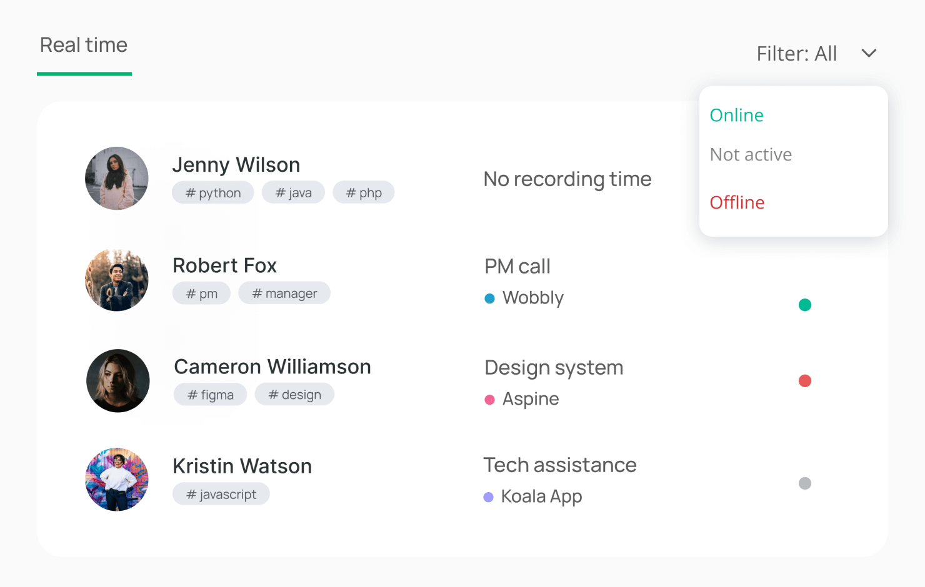This screenshot has height=587, width=925.
Task: Expand the filter chevron arrow
Action: [869, 54]
